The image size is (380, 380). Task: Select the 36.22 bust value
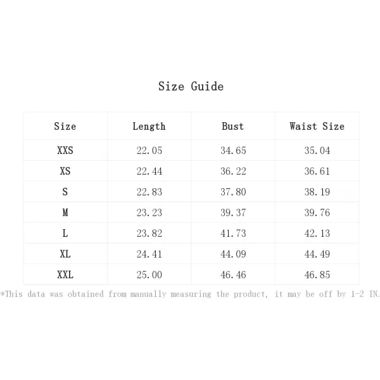(233, 172)
